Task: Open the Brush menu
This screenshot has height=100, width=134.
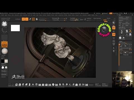Action: coord(9,15)
